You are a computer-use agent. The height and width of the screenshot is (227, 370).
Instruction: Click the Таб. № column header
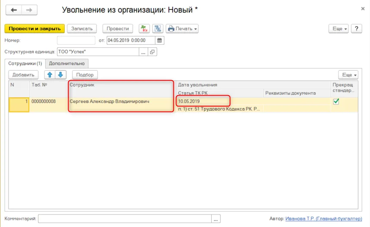[49, 89]
